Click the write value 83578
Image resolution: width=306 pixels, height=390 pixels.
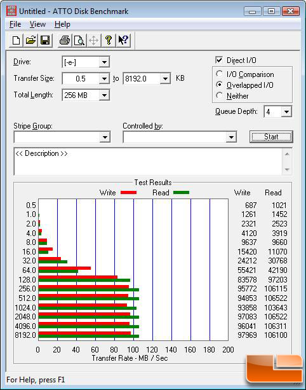pos(247,279)
